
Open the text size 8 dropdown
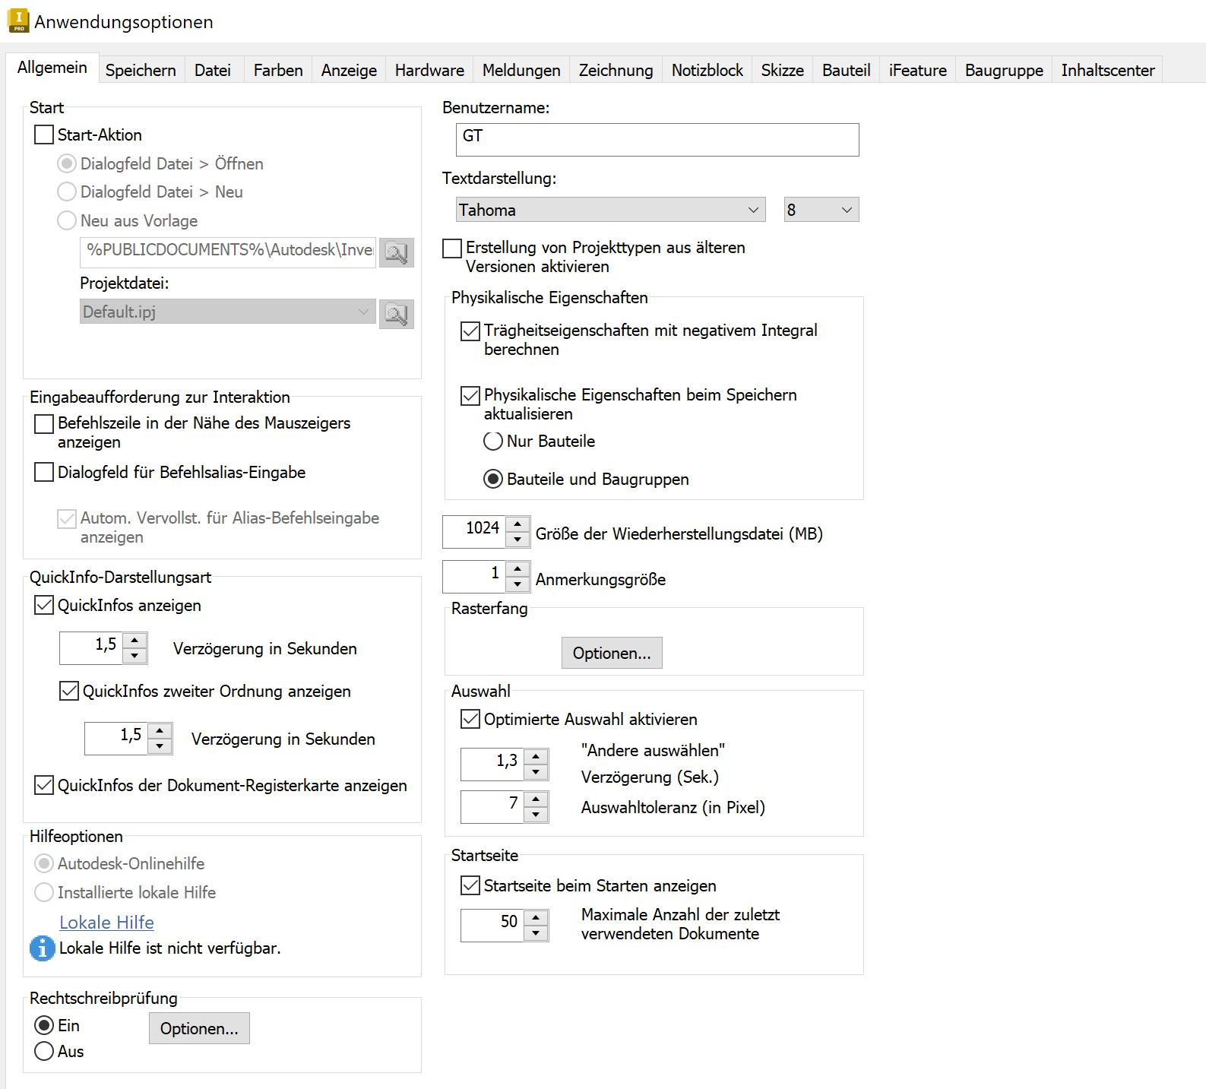(821, 210)
